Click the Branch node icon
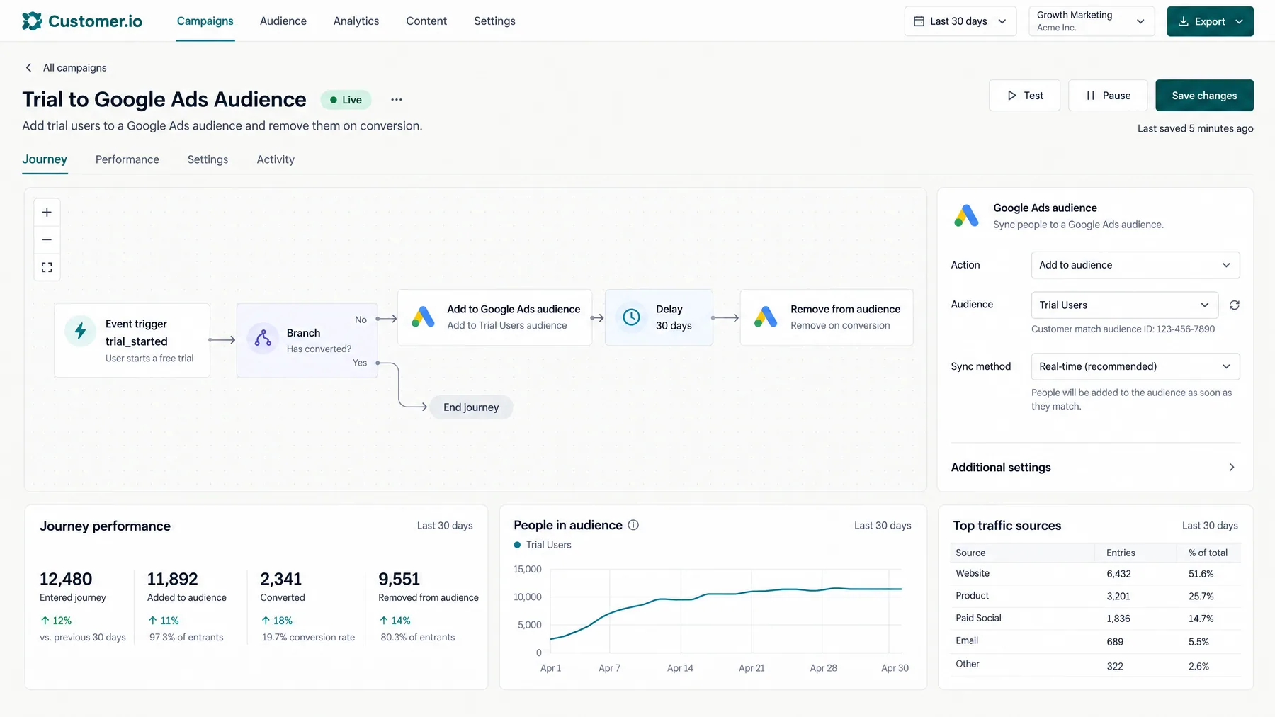Viewport: 1275px width, 717px height. tap(263, 339)
